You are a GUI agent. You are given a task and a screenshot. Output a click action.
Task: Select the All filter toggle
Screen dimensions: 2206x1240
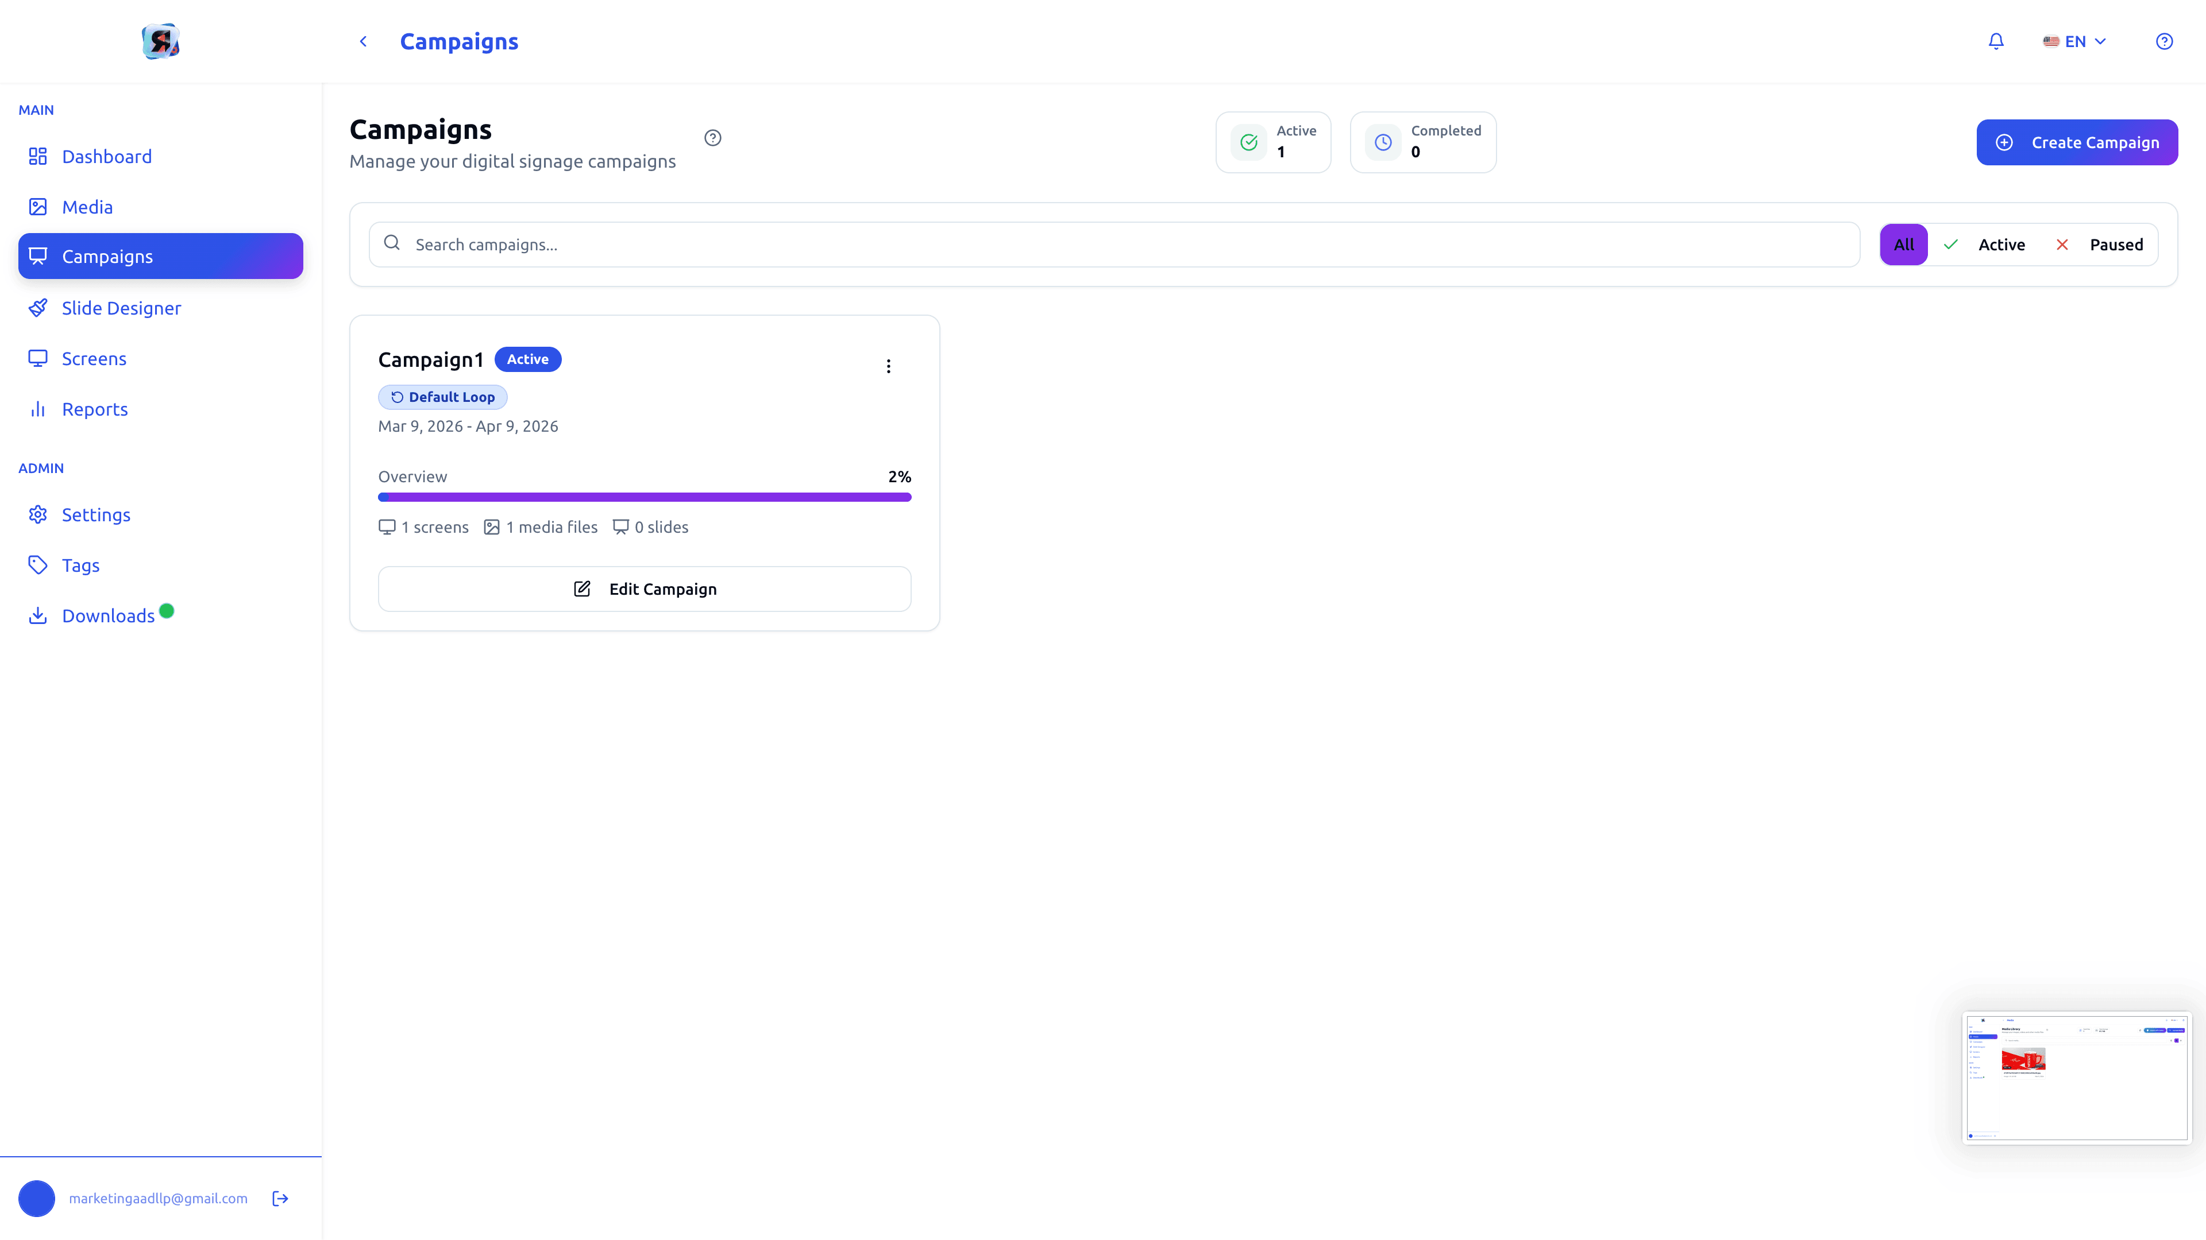tap(1903, 245)
